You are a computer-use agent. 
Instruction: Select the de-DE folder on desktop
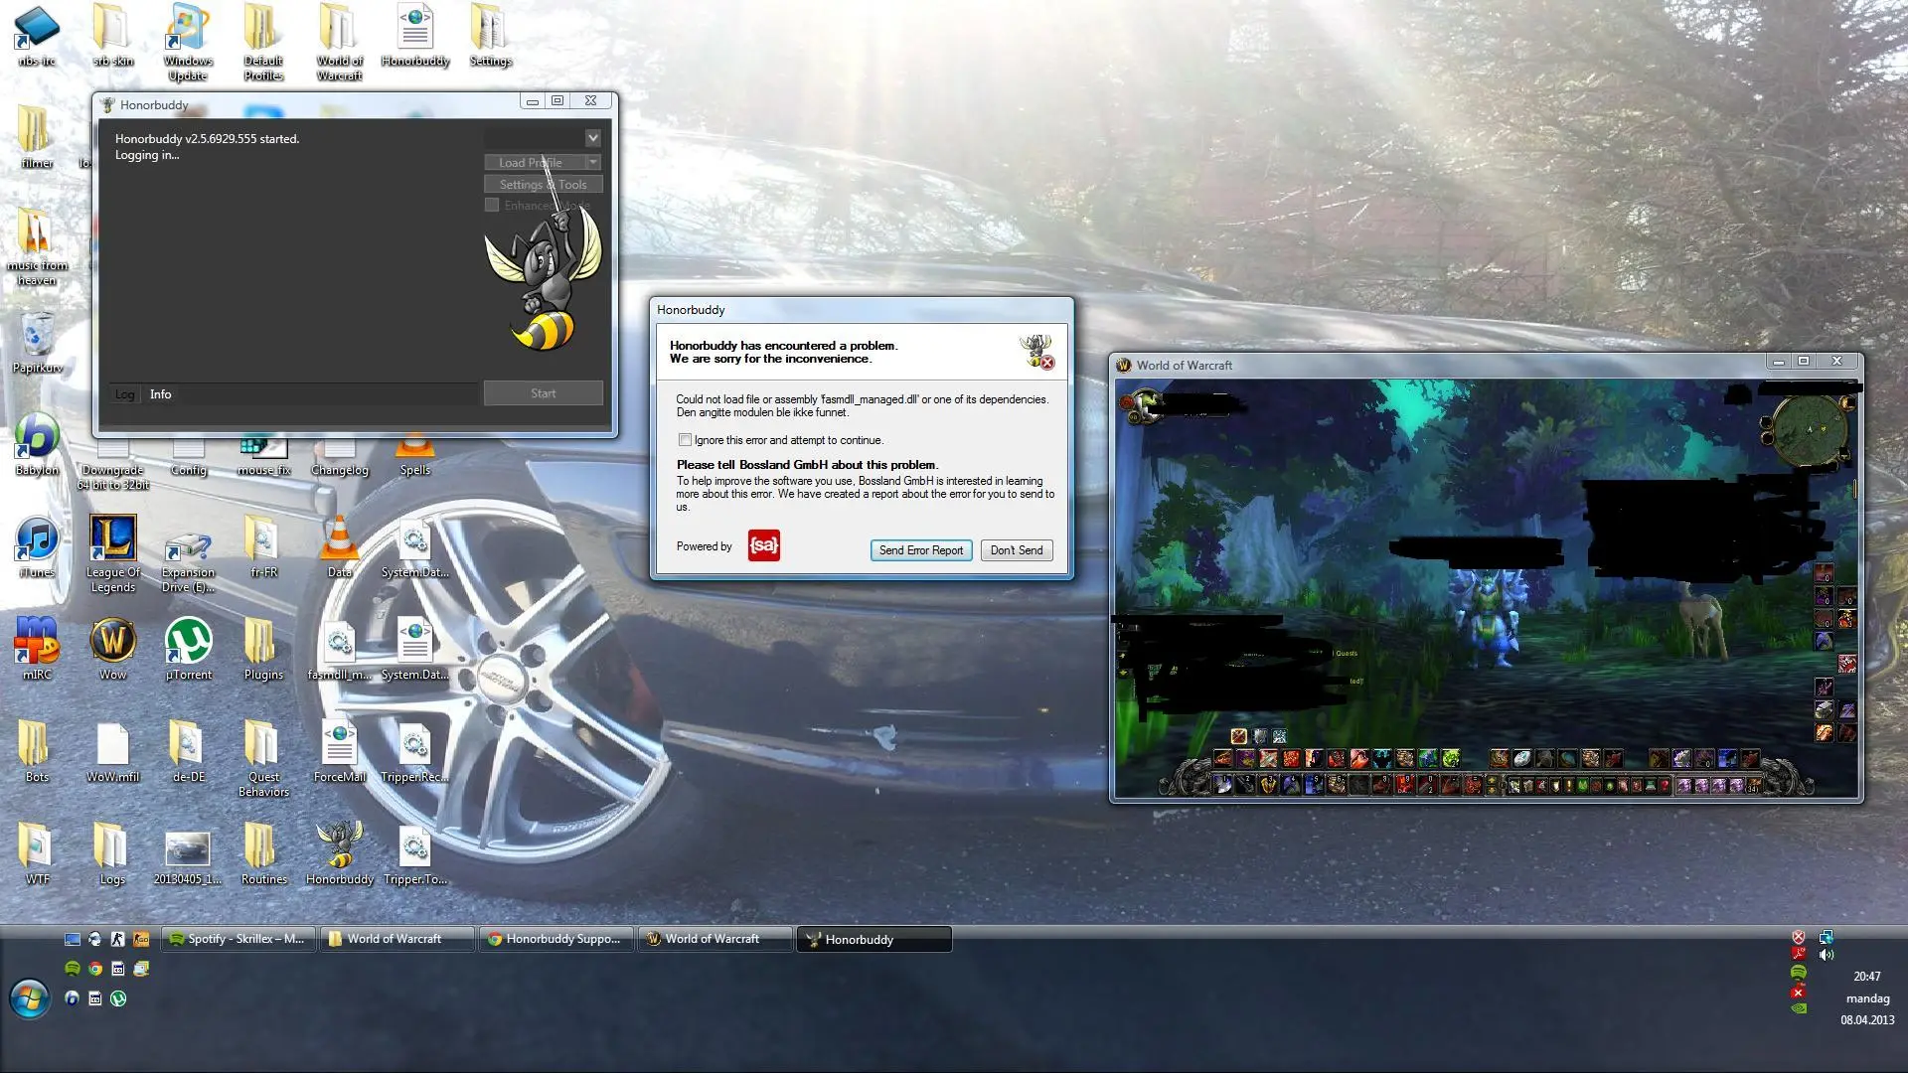(188, 751)
